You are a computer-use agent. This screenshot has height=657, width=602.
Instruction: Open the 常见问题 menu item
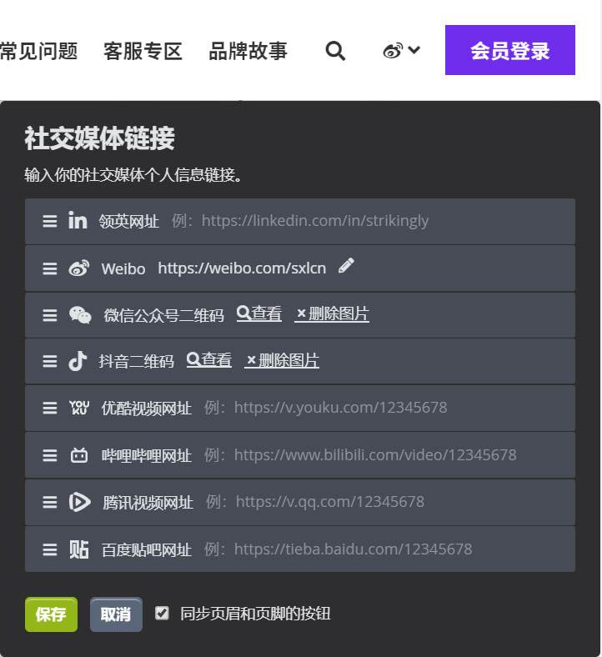(x=38, y=51)
